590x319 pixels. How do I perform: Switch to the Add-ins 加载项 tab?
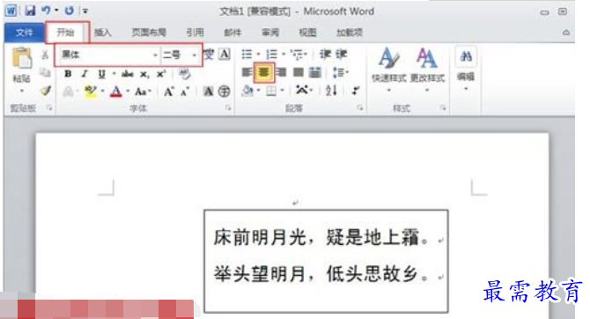click(350, 33)
